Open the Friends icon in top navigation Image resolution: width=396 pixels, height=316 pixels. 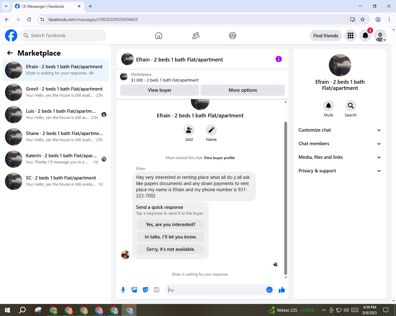pyautogui.click(x=196, y=36)
